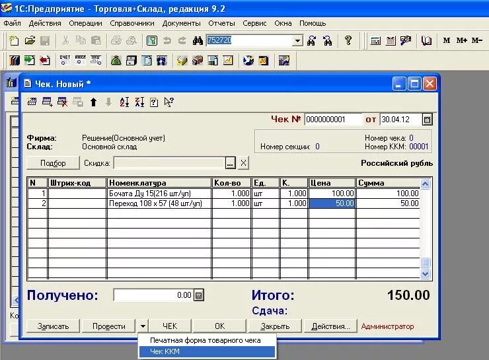489x360 pixels.
Task: Click Delete row icon in Чек toolbar
Action: click(62, 102)
